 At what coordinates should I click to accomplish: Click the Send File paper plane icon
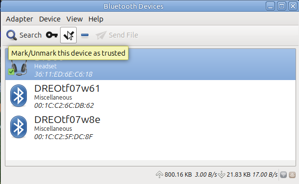click(101, 35)
